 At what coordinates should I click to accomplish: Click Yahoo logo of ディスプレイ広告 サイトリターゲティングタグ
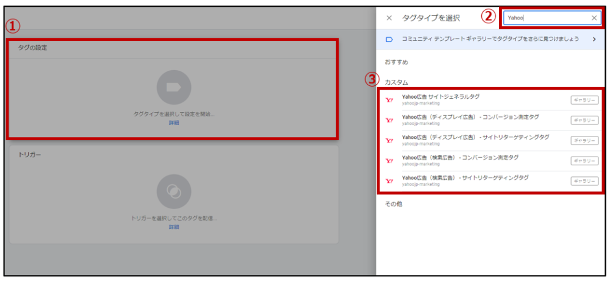(x=389, y=141)
